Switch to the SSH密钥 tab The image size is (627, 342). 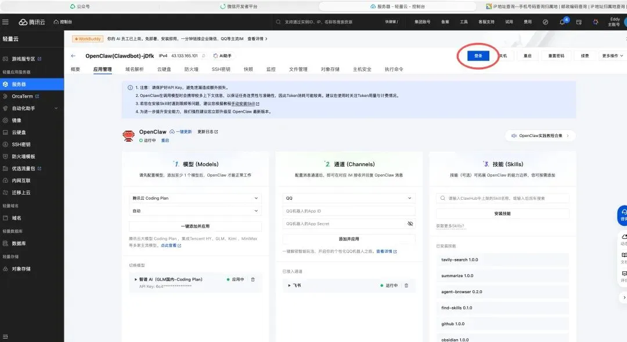(221, 69)
